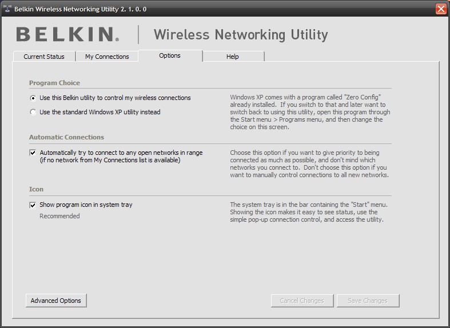Image resolution: width=450 pixels, height=328 pixels.
Task: Select 'Use the standard Windows XP utility' option
Action: 33,112
